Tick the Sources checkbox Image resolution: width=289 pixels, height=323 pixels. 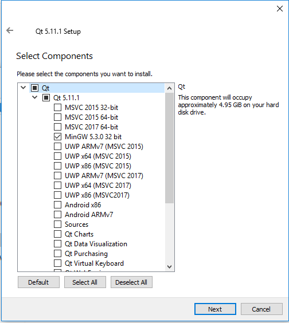tap(57, 224)
